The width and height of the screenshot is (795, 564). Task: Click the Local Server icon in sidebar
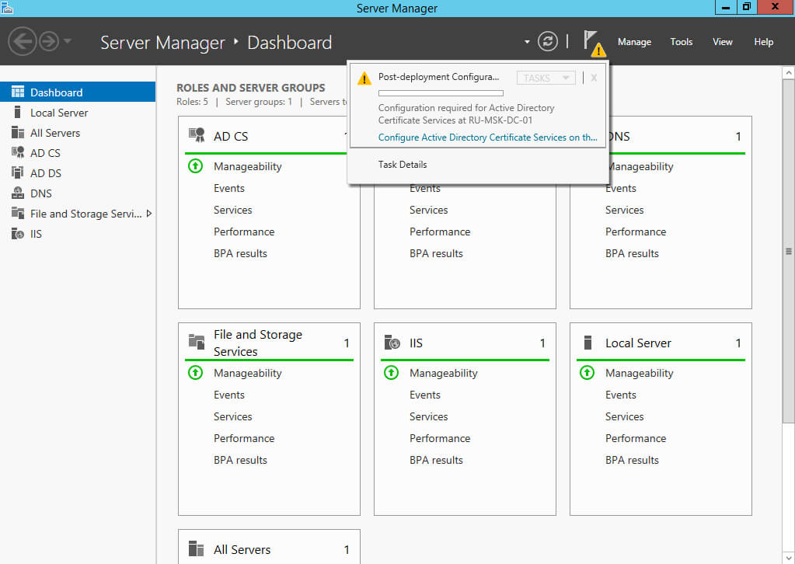tap(17, 112)
